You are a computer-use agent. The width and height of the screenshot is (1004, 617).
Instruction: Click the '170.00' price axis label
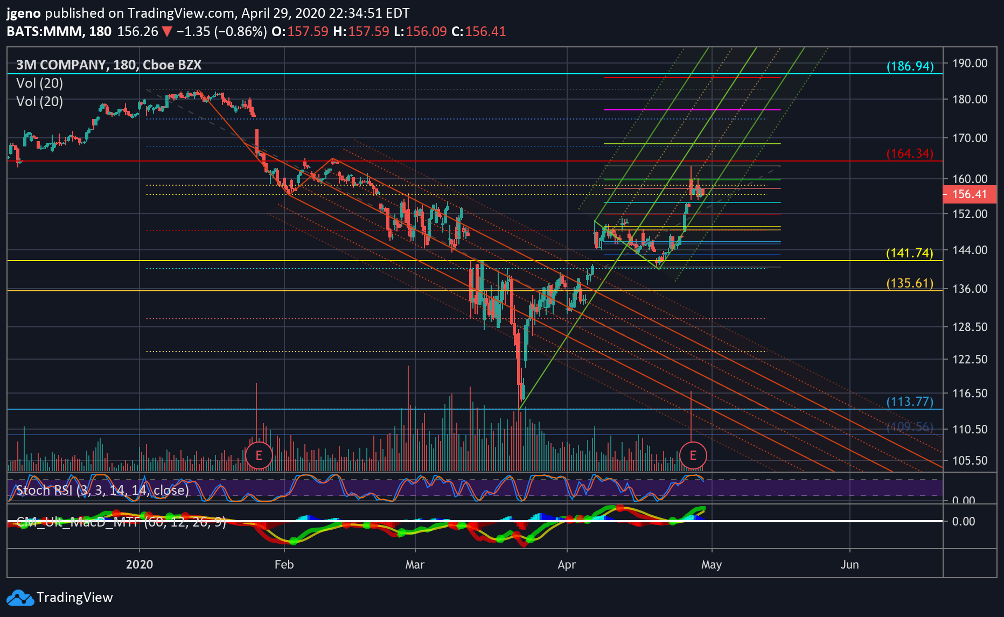[x=970, y=138]
